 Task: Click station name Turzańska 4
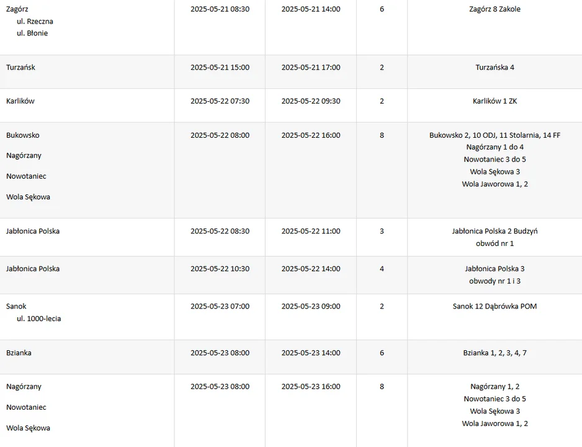pyautogui.click(x=495, y=67)
